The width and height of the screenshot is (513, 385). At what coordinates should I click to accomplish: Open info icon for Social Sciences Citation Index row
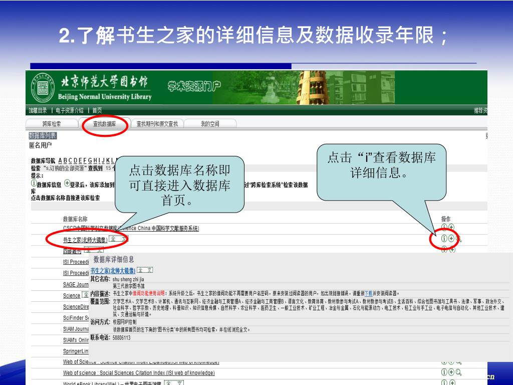click(444, 372)
